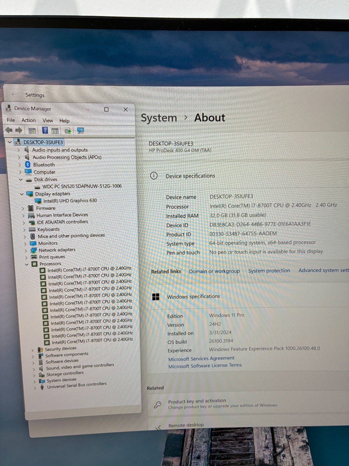The width and height of the screenshot is (349, 466).
Task: Open the Action menu
Action: click(x=29, y=120)
